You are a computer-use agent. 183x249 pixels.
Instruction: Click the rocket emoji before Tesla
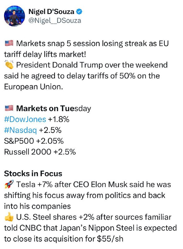click(x=9, y=184)
